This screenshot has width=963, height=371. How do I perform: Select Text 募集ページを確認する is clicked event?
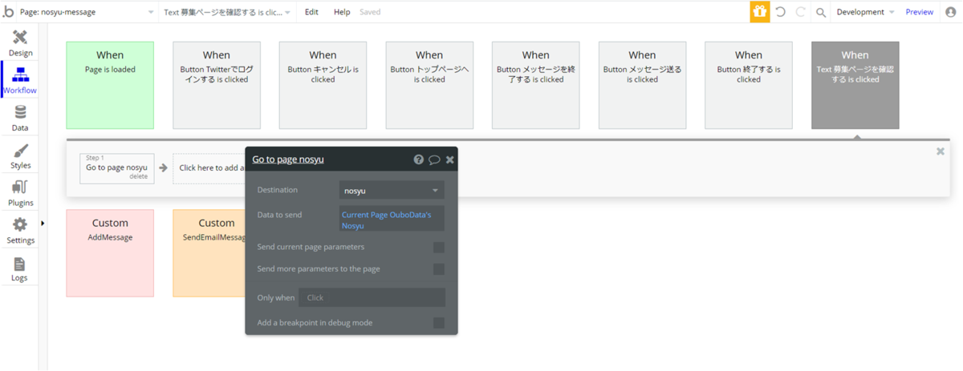click(855, 85)
